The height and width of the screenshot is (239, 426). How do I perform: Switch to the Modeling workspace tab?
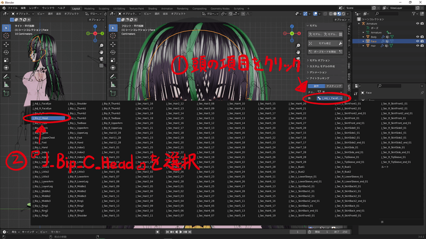point(89,8)
